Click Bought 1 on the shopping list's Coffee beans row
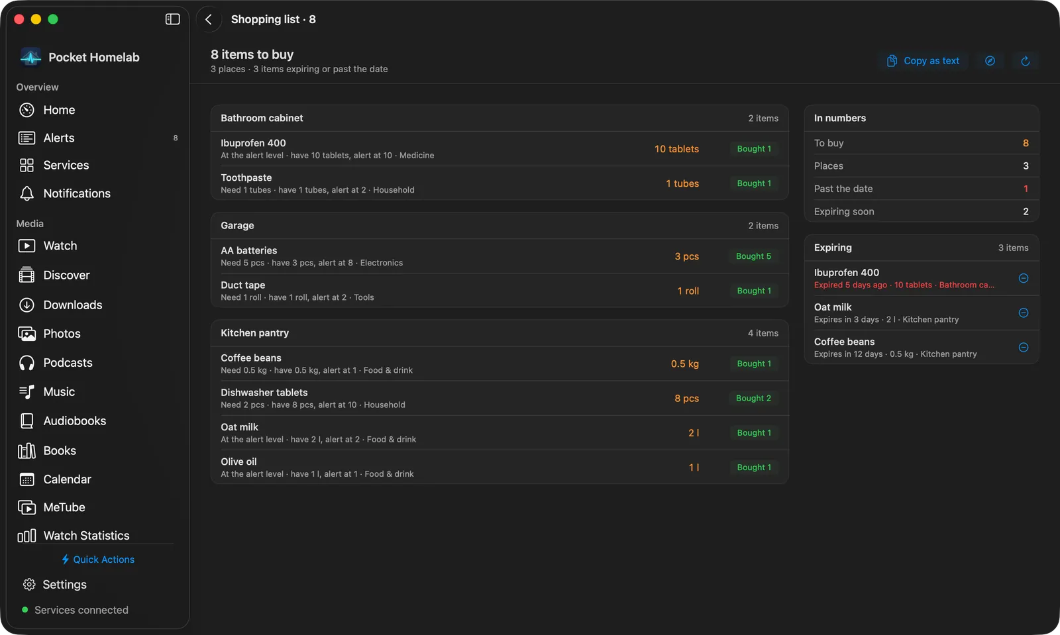Screen dimensions: 1060x635 [x=754, y=364]
